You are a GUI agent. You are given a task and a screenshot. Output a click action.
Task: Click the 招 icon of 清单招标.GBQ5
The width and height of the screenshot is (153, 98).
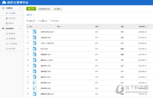(x=34, y=77)
